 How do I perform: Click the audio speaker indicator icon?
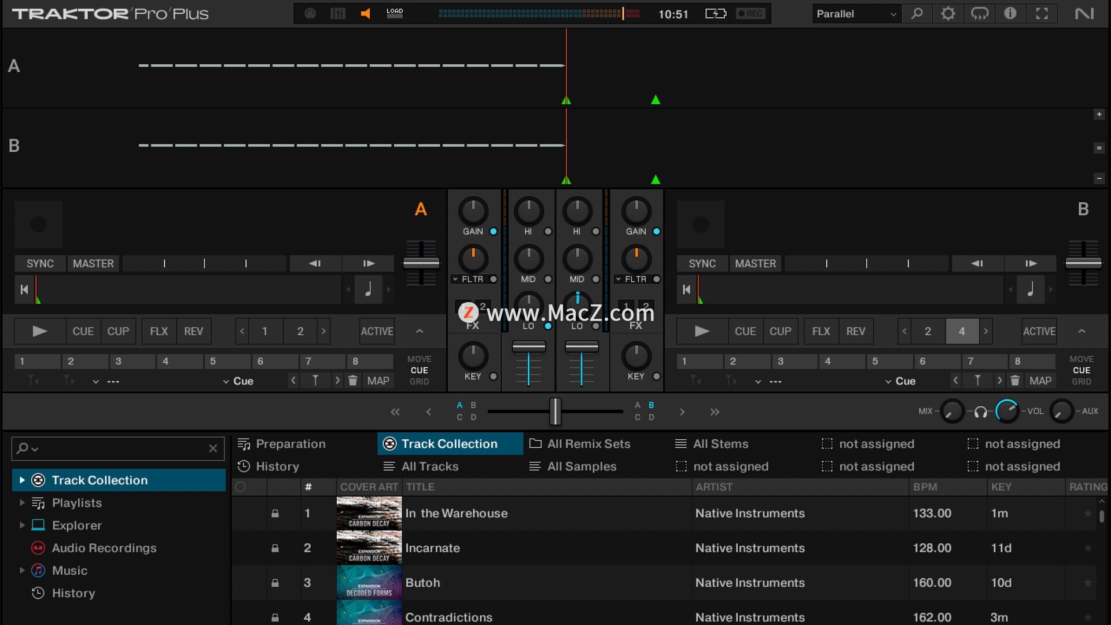pos(365,13)
